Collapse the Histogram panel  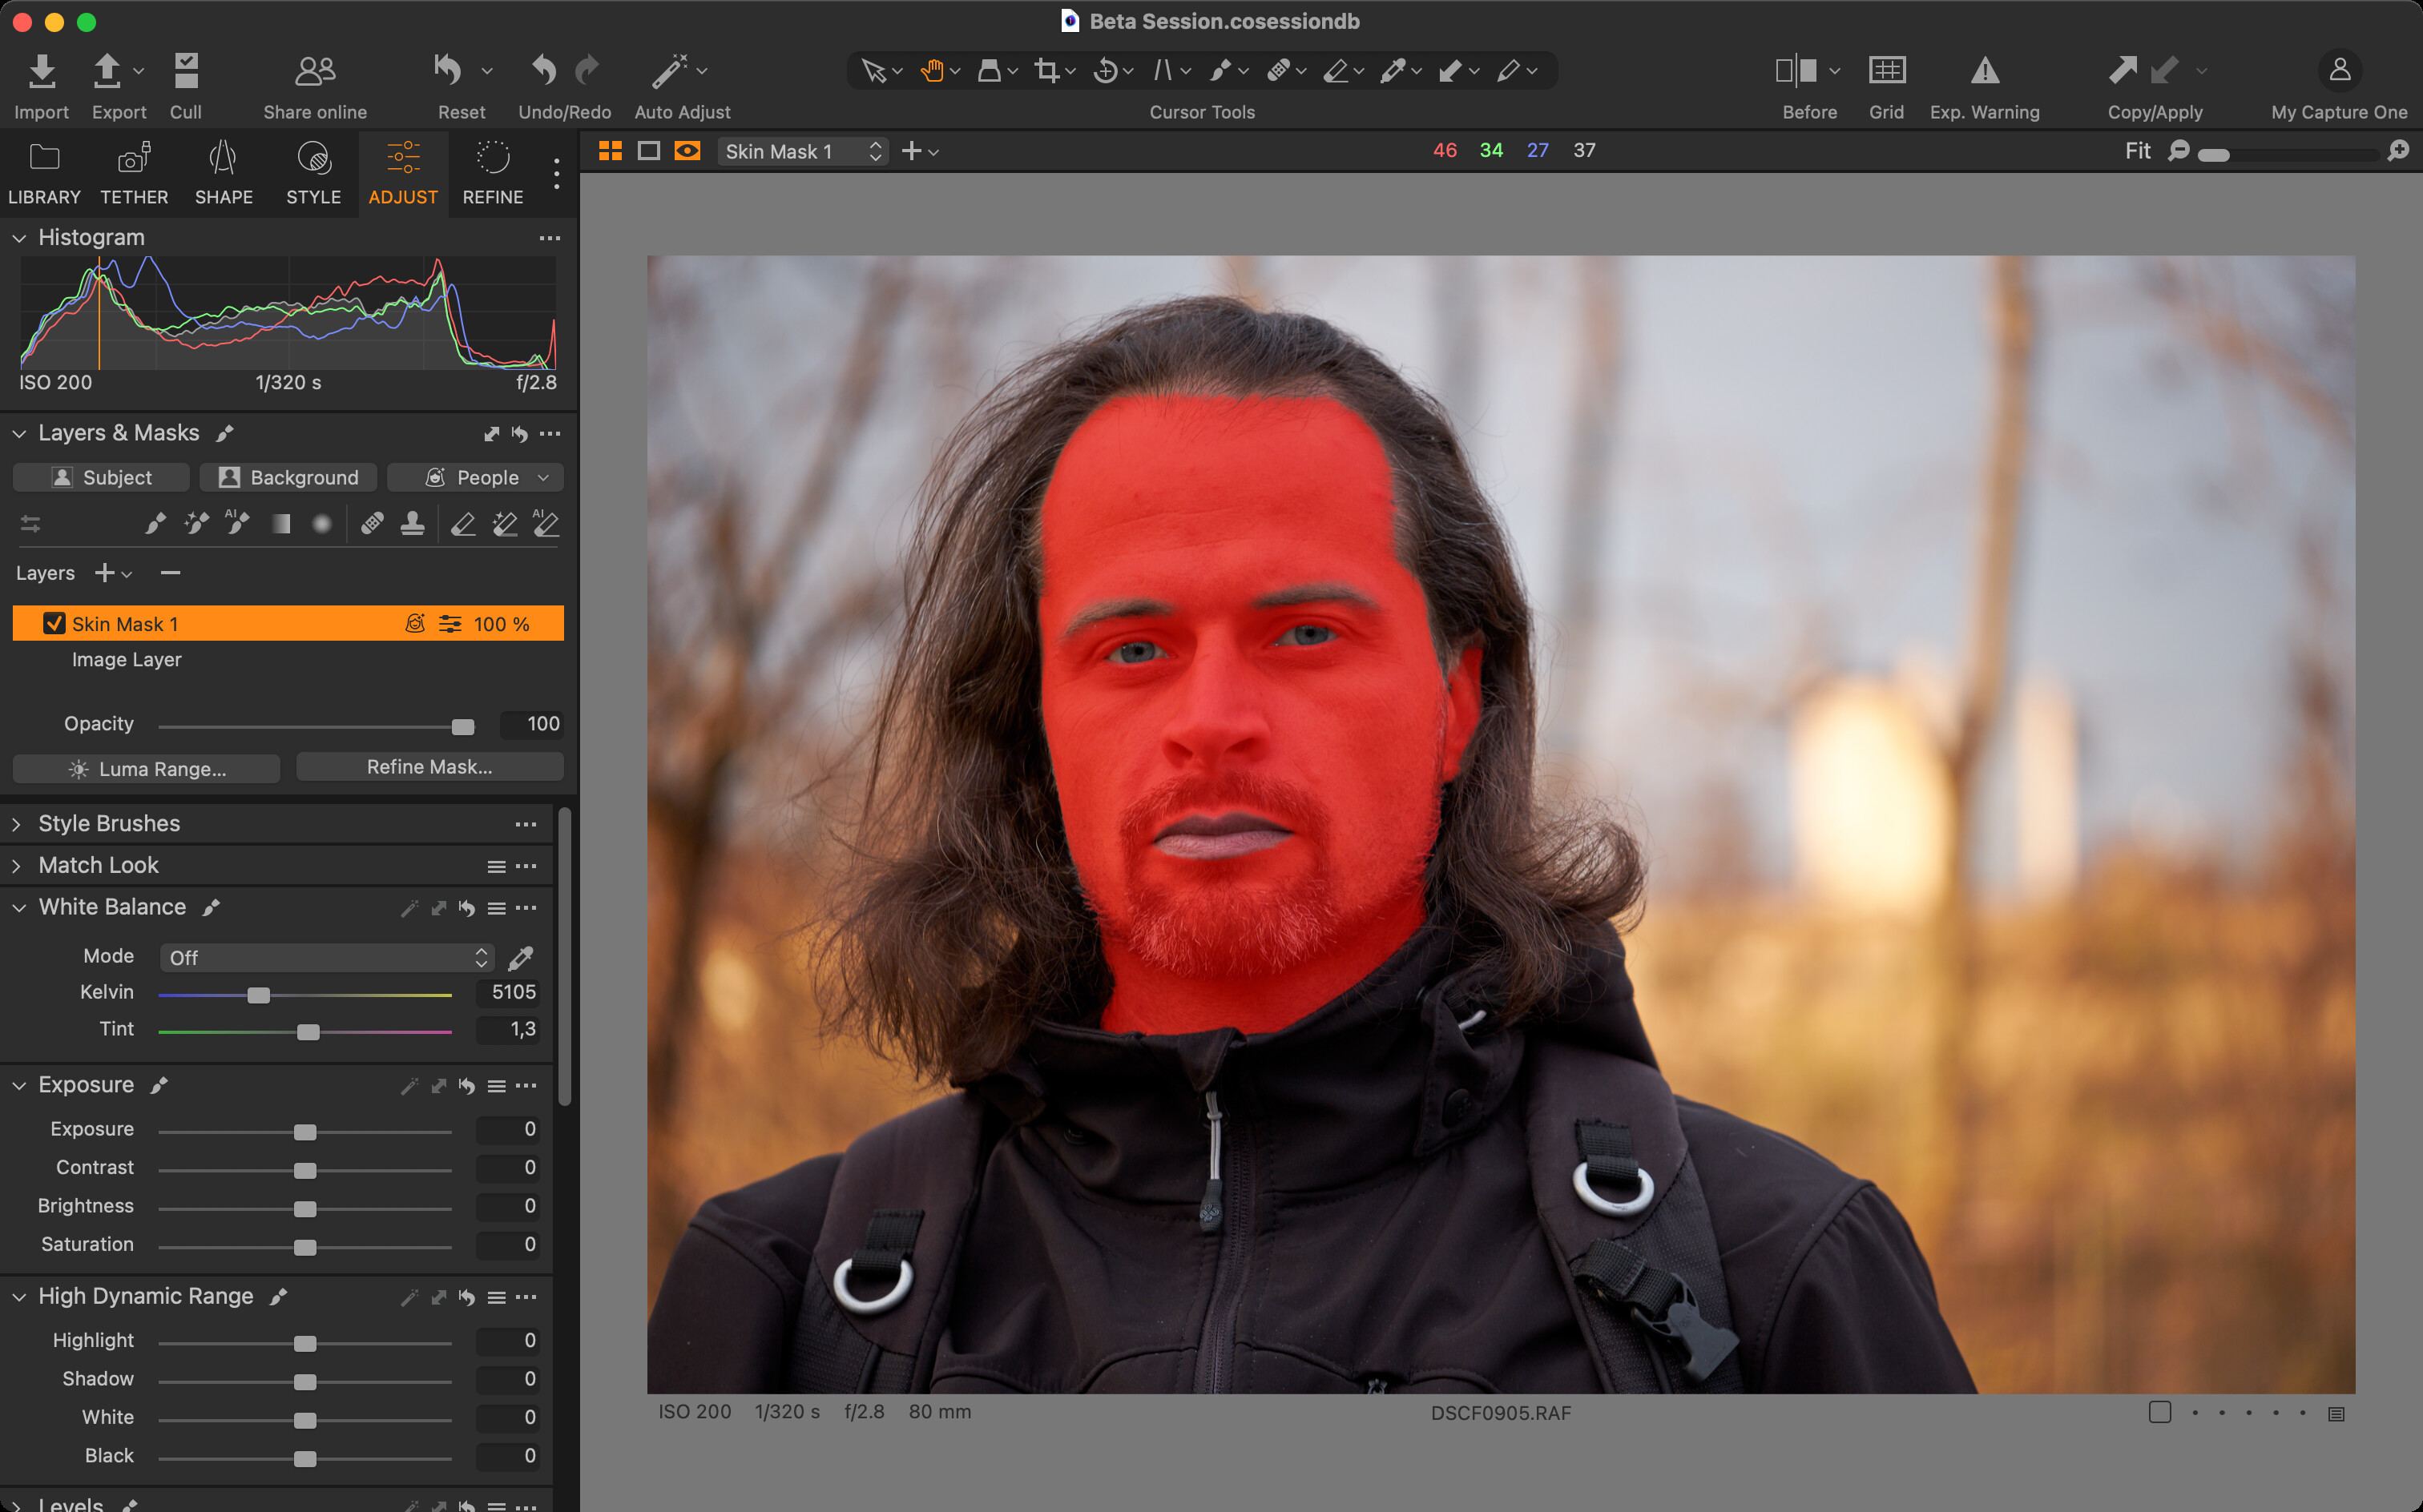tap(19, 238)
